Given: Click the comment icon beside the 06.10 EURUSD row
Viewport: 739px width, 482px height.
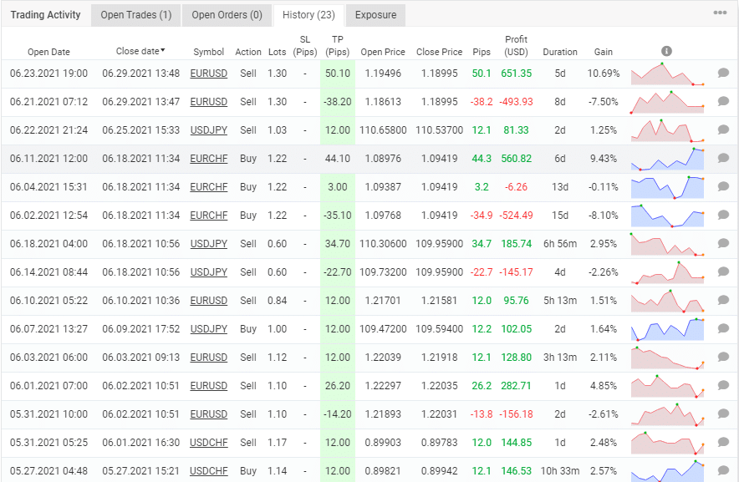Looking at the screenshot, I should click(x=724, y=300).
